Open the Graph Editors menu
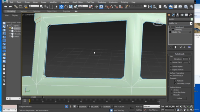 click(x=78, y=2)
